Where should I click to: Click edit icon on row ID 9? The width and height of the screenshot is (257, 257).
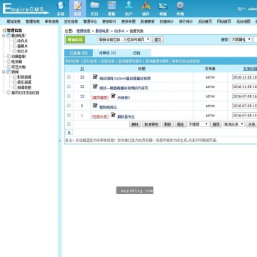coord(95,106)
